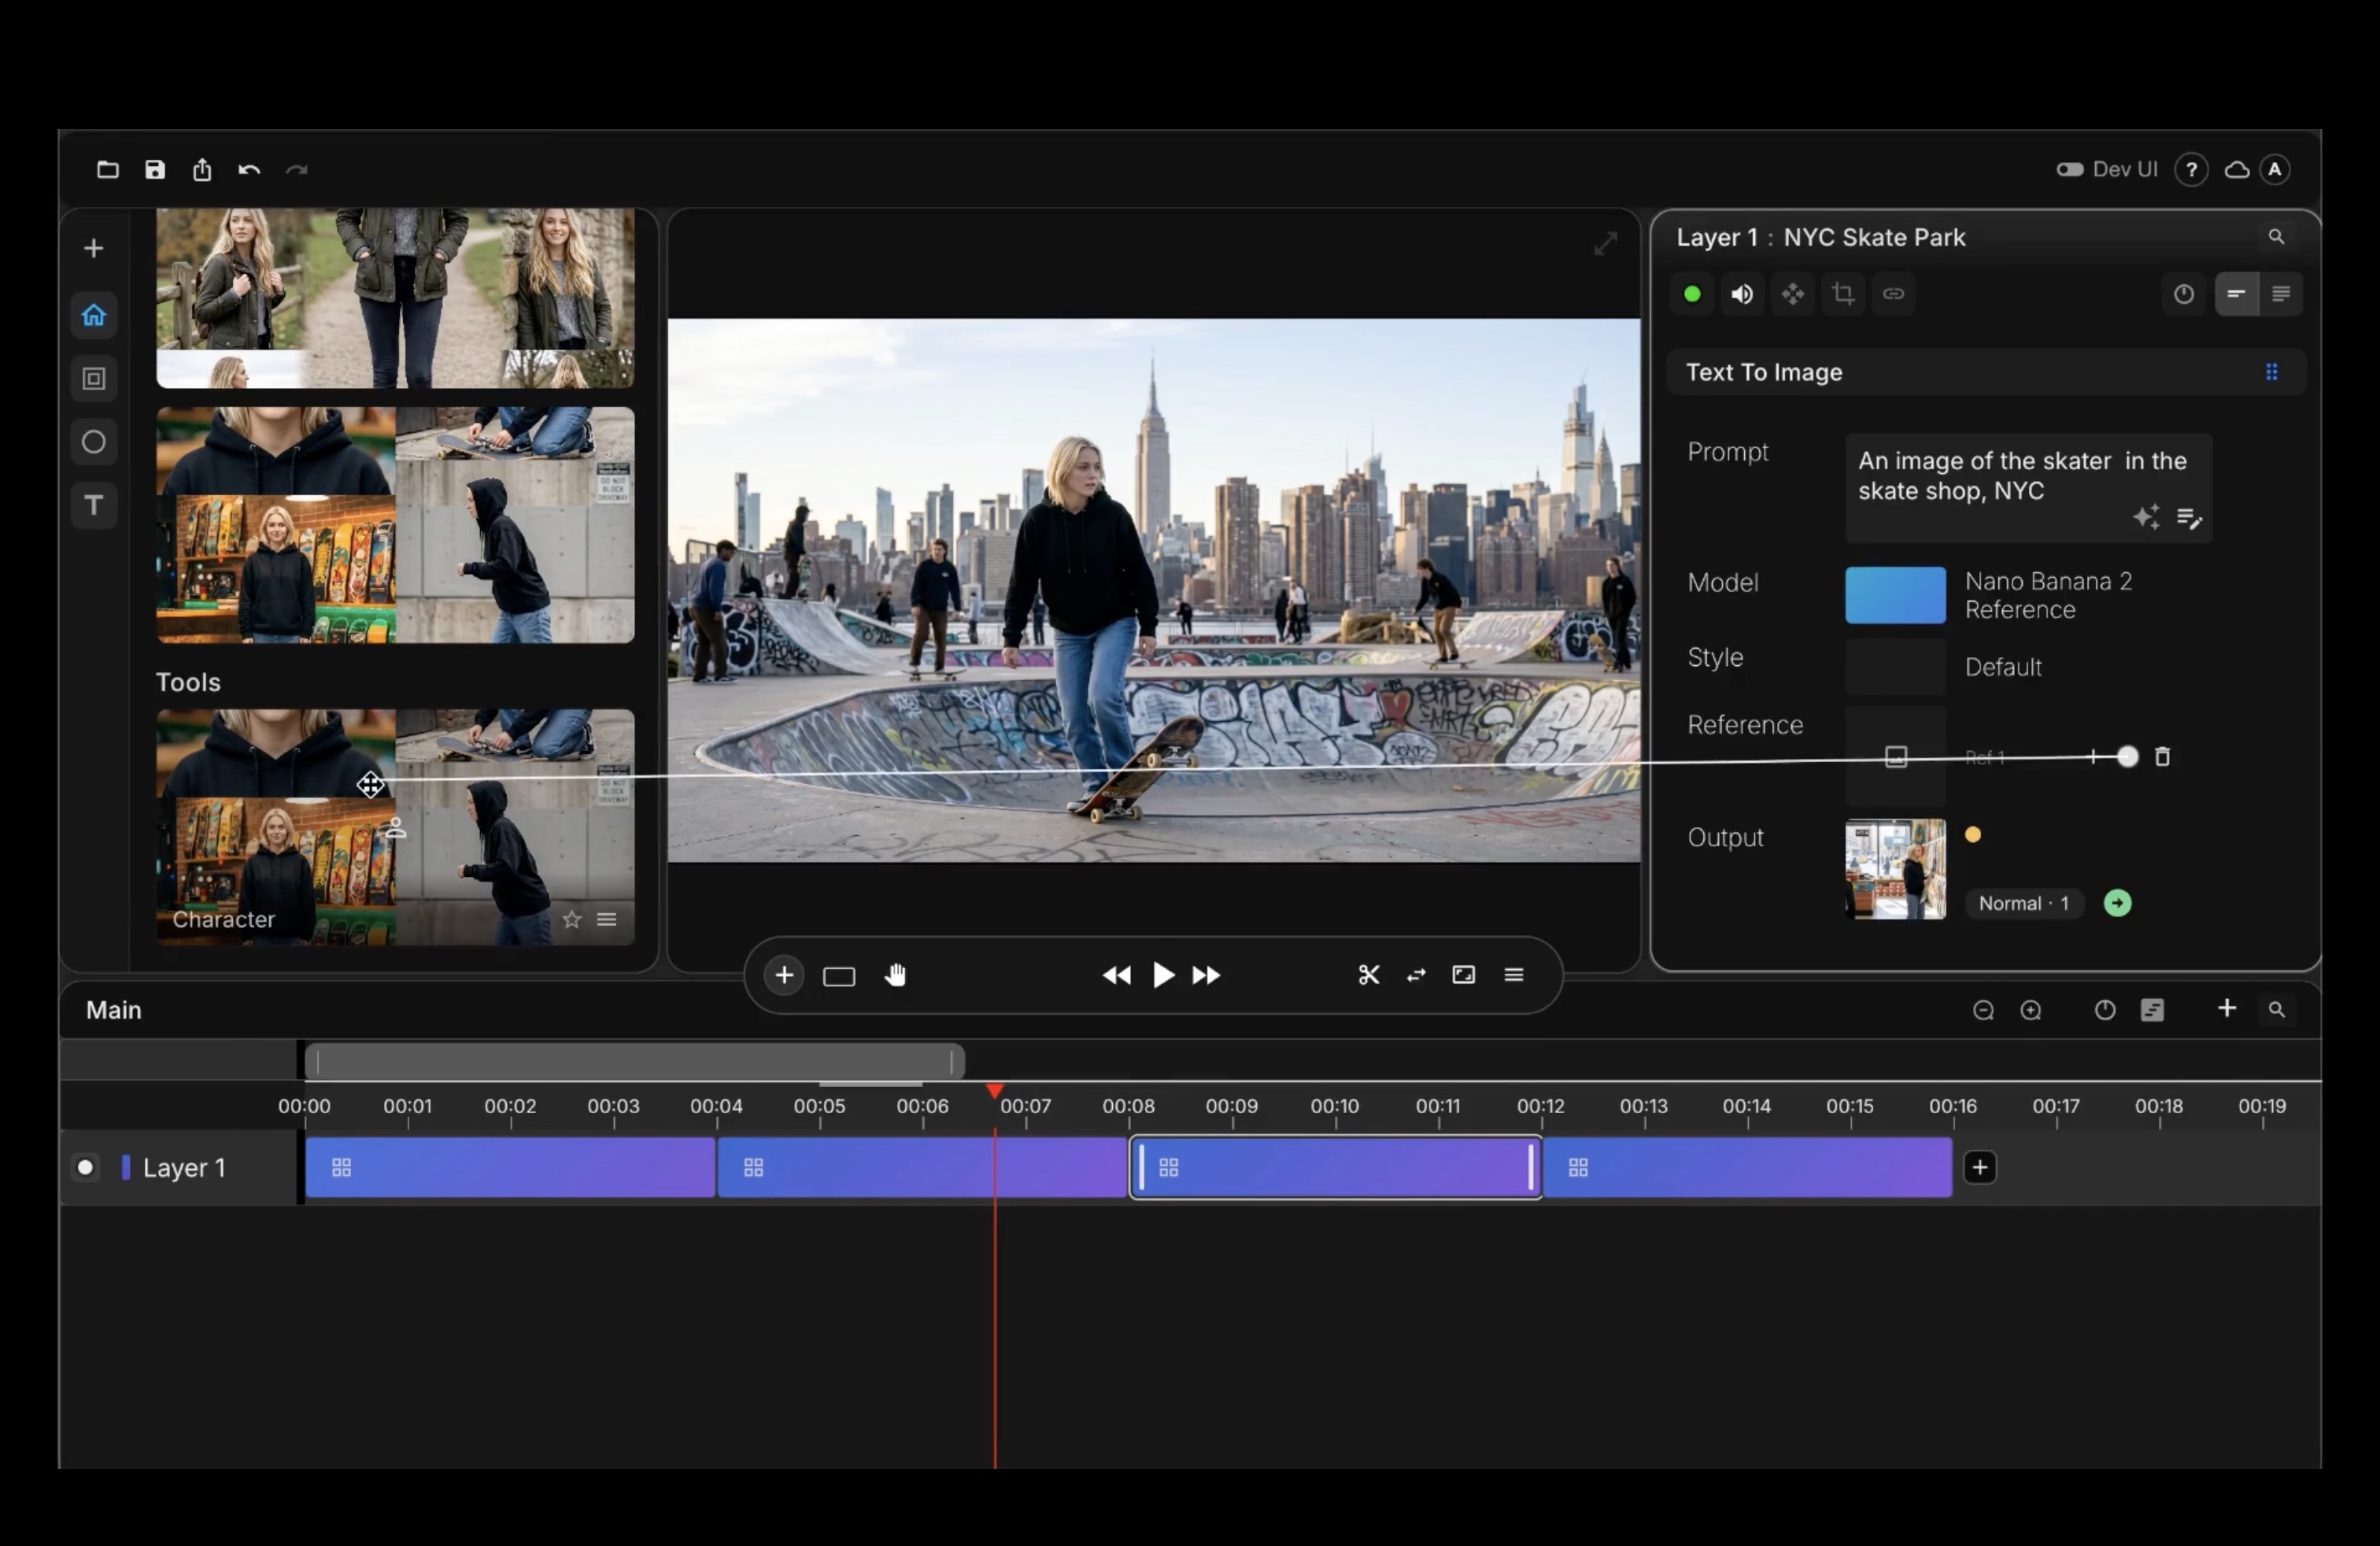Switch to compact view in properties panel
2380x1546 pixels.
[x=2236, y=294]
